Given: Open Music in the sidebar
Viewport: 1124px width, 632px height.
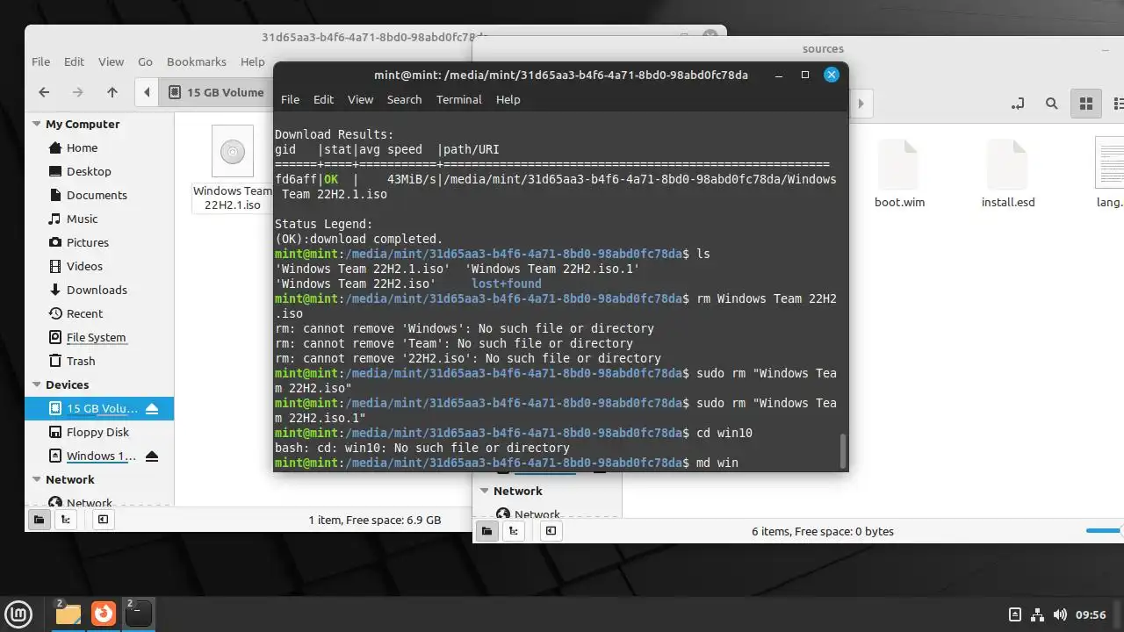Looking at the screenshot, I should [82, 219].
